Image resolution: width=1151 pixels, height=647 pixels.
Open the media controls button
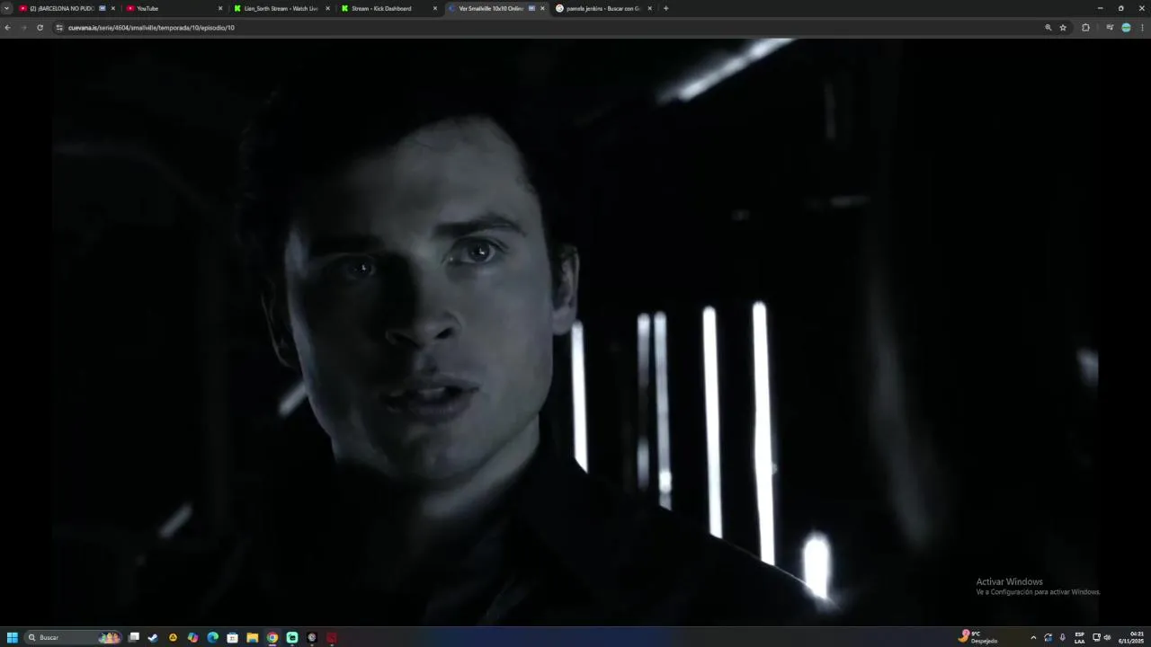point(1110,28)
